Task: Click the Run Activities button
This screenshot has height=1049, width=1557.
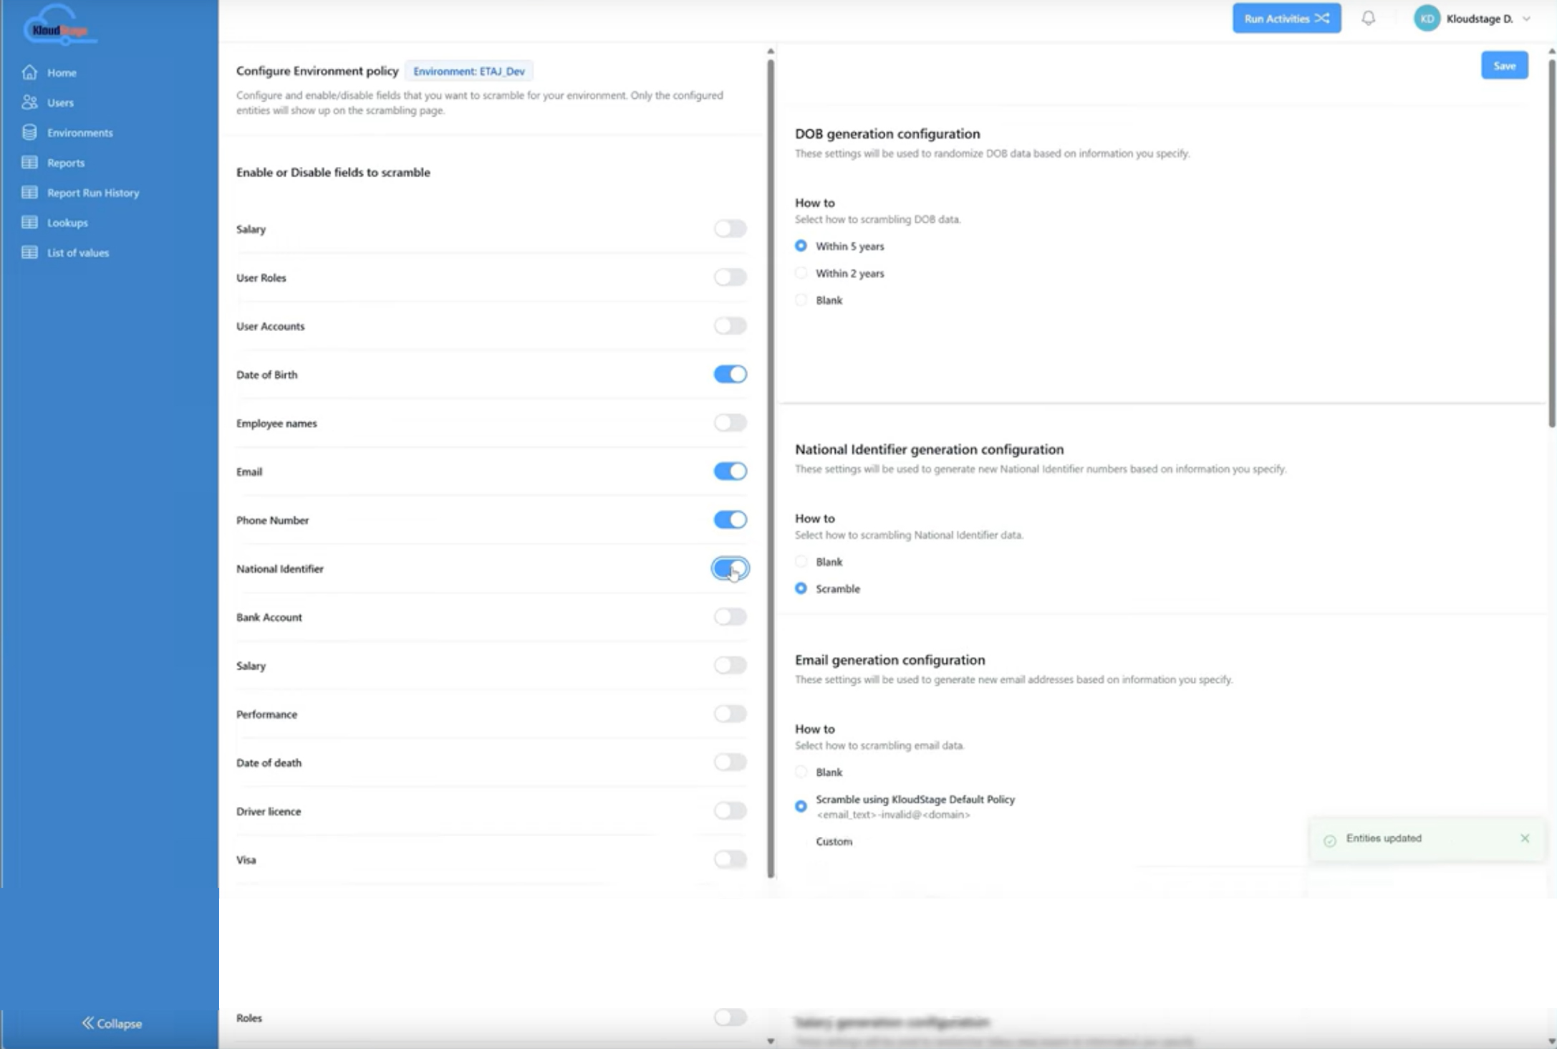Action: tap(1286, 19)
